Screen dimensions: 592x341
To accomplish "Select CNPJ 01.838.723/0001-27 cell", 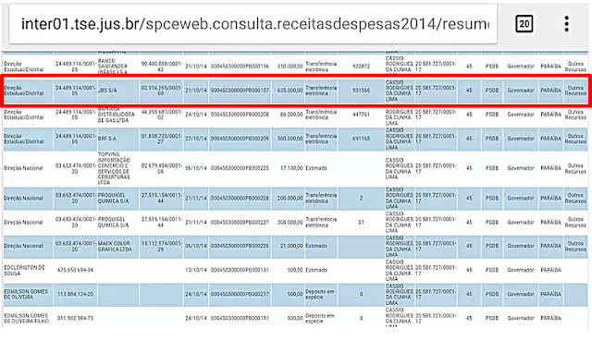I will (x=161, y=139).
